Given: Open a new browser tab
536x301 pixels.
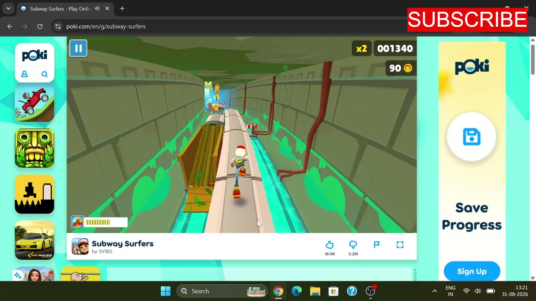Looking at the screenshot, I should click(122, 9).
